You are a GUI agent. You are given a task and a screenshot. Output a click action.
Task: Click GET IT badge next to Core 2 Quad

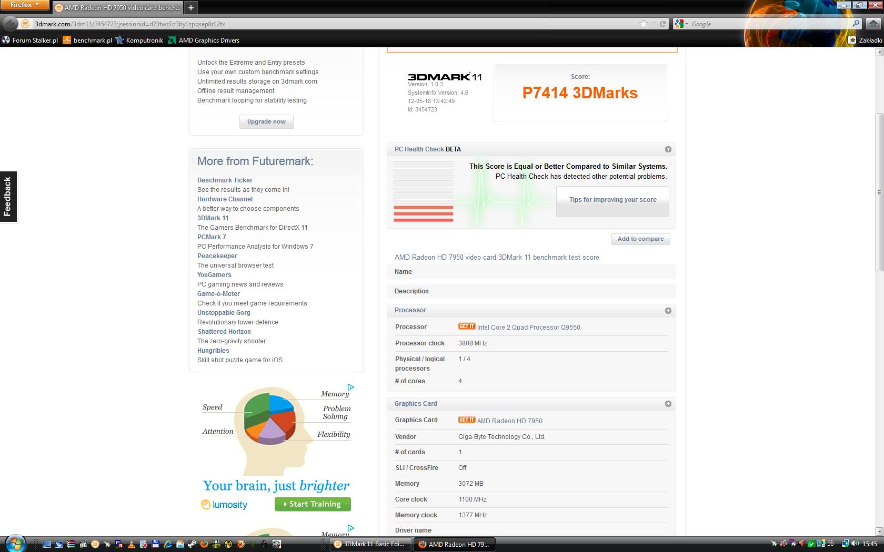click(x=466, y=326)
